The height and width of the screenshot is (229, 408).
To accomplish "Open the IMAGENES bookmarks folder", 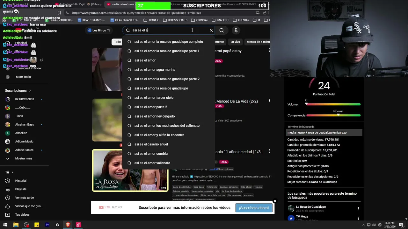I will pyautogui.click(x=220, y=20).
